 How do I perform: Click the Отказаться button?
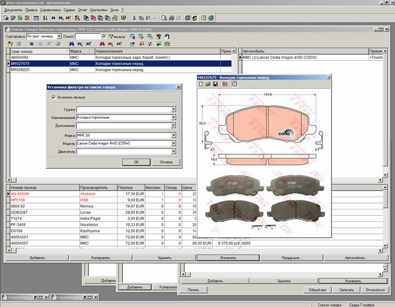(375, 290)
